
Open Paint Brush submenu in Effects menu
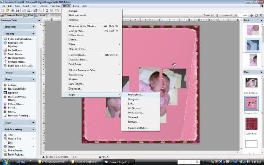point(92,64)
